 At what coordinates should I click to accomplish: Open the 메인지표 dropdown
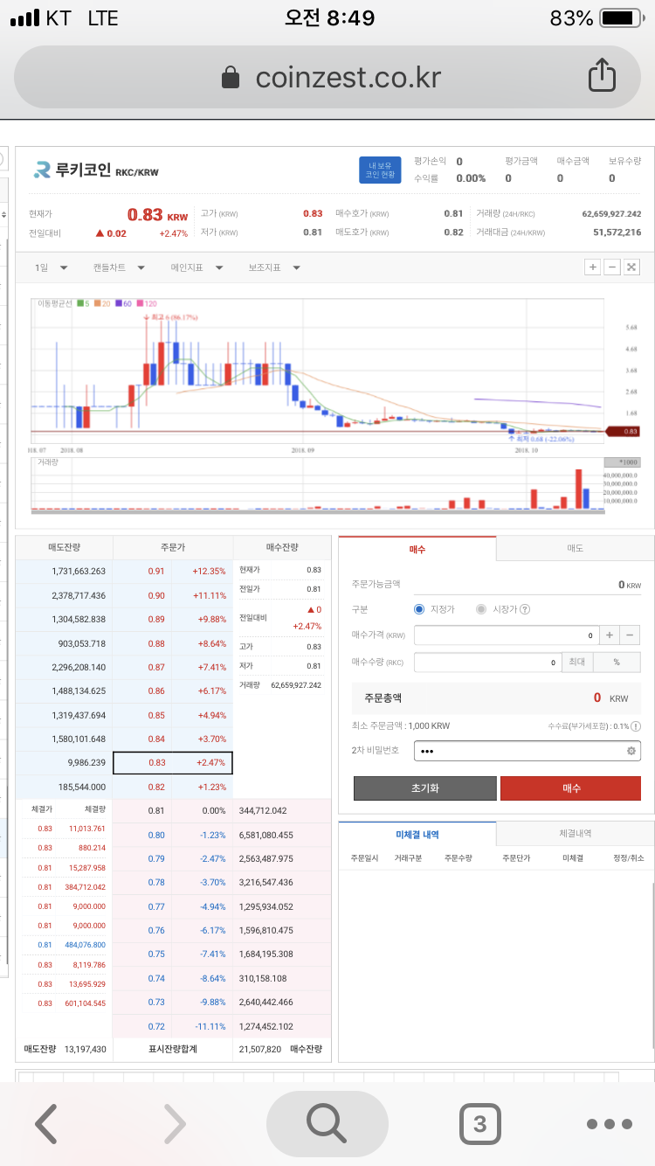(x=197, y=267)
